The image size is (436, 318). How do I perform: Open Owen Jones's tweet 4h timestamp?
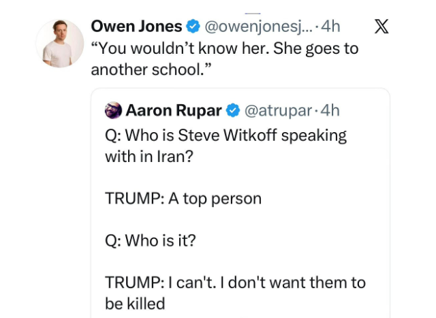coord(330,27)
